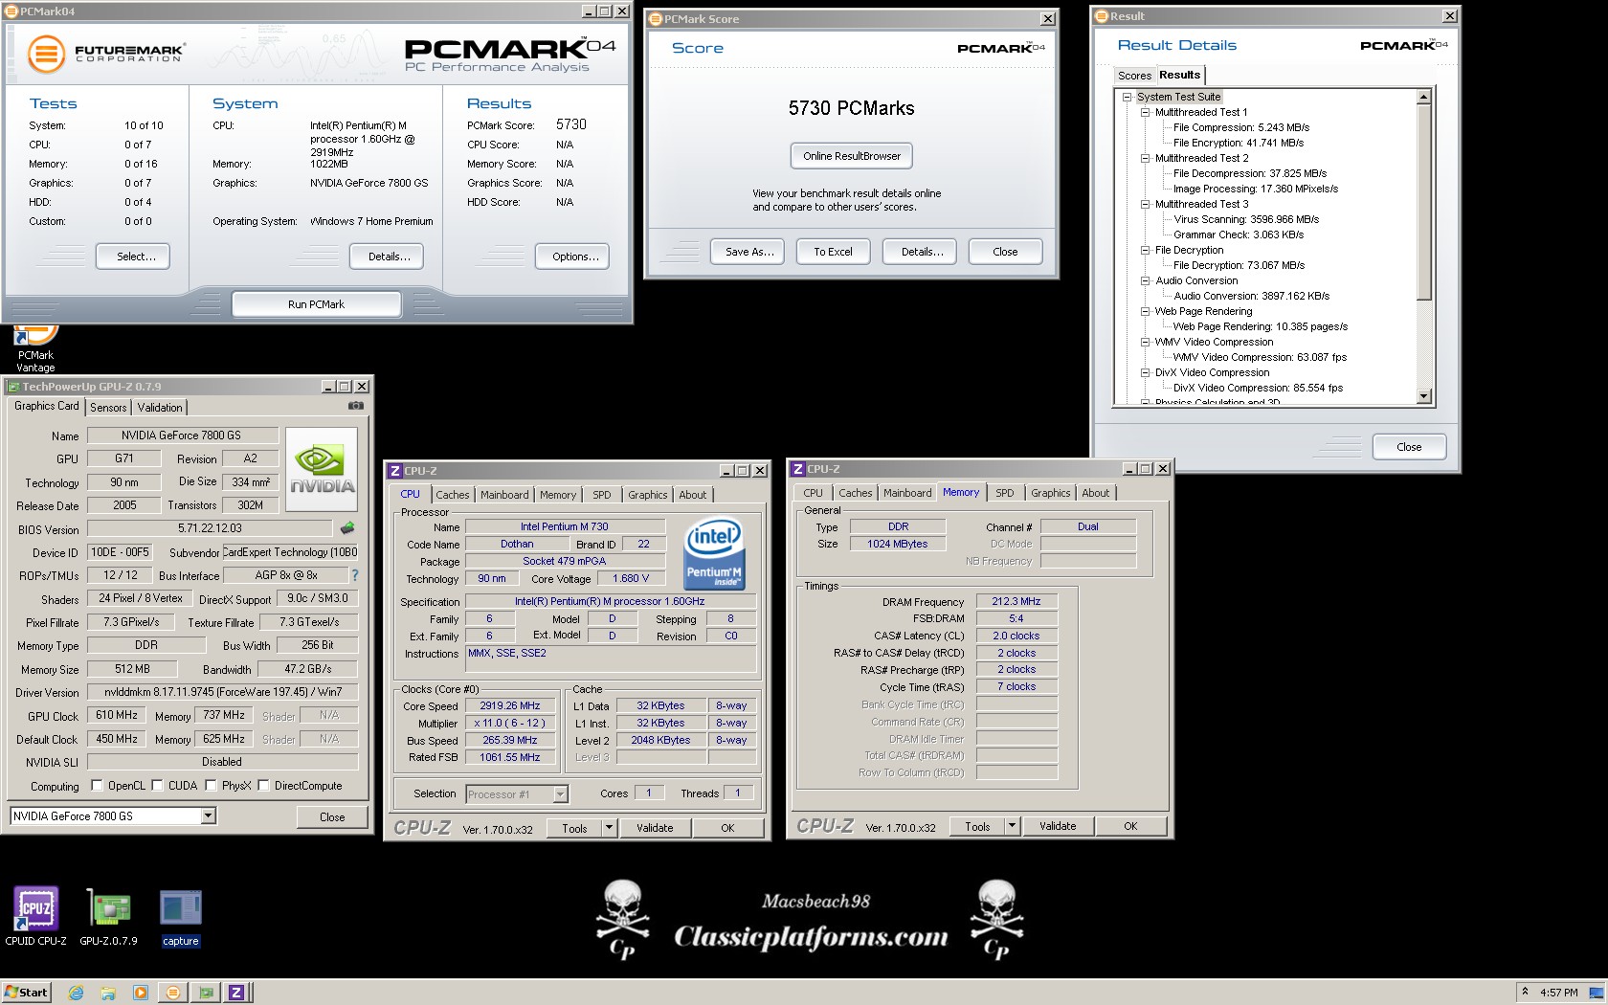Open the Caches tab in CPU-Z CPU window
Image resolution: width=1608 pixels, height=1005 pixels.
click(x=453, y=495)
